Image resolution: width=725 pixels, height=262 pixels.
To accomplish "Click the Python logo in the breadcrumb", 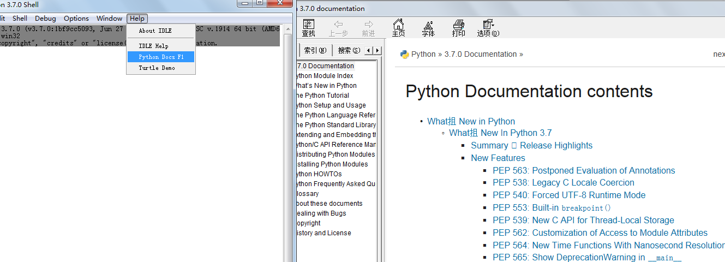I will click(x=405, y=54).
